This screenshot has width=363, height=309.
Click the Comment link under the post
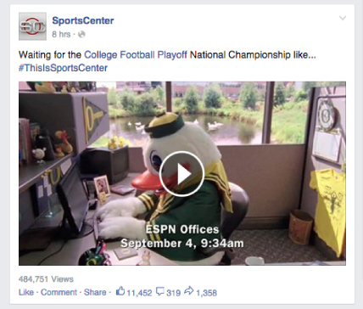tap(59, 292)
